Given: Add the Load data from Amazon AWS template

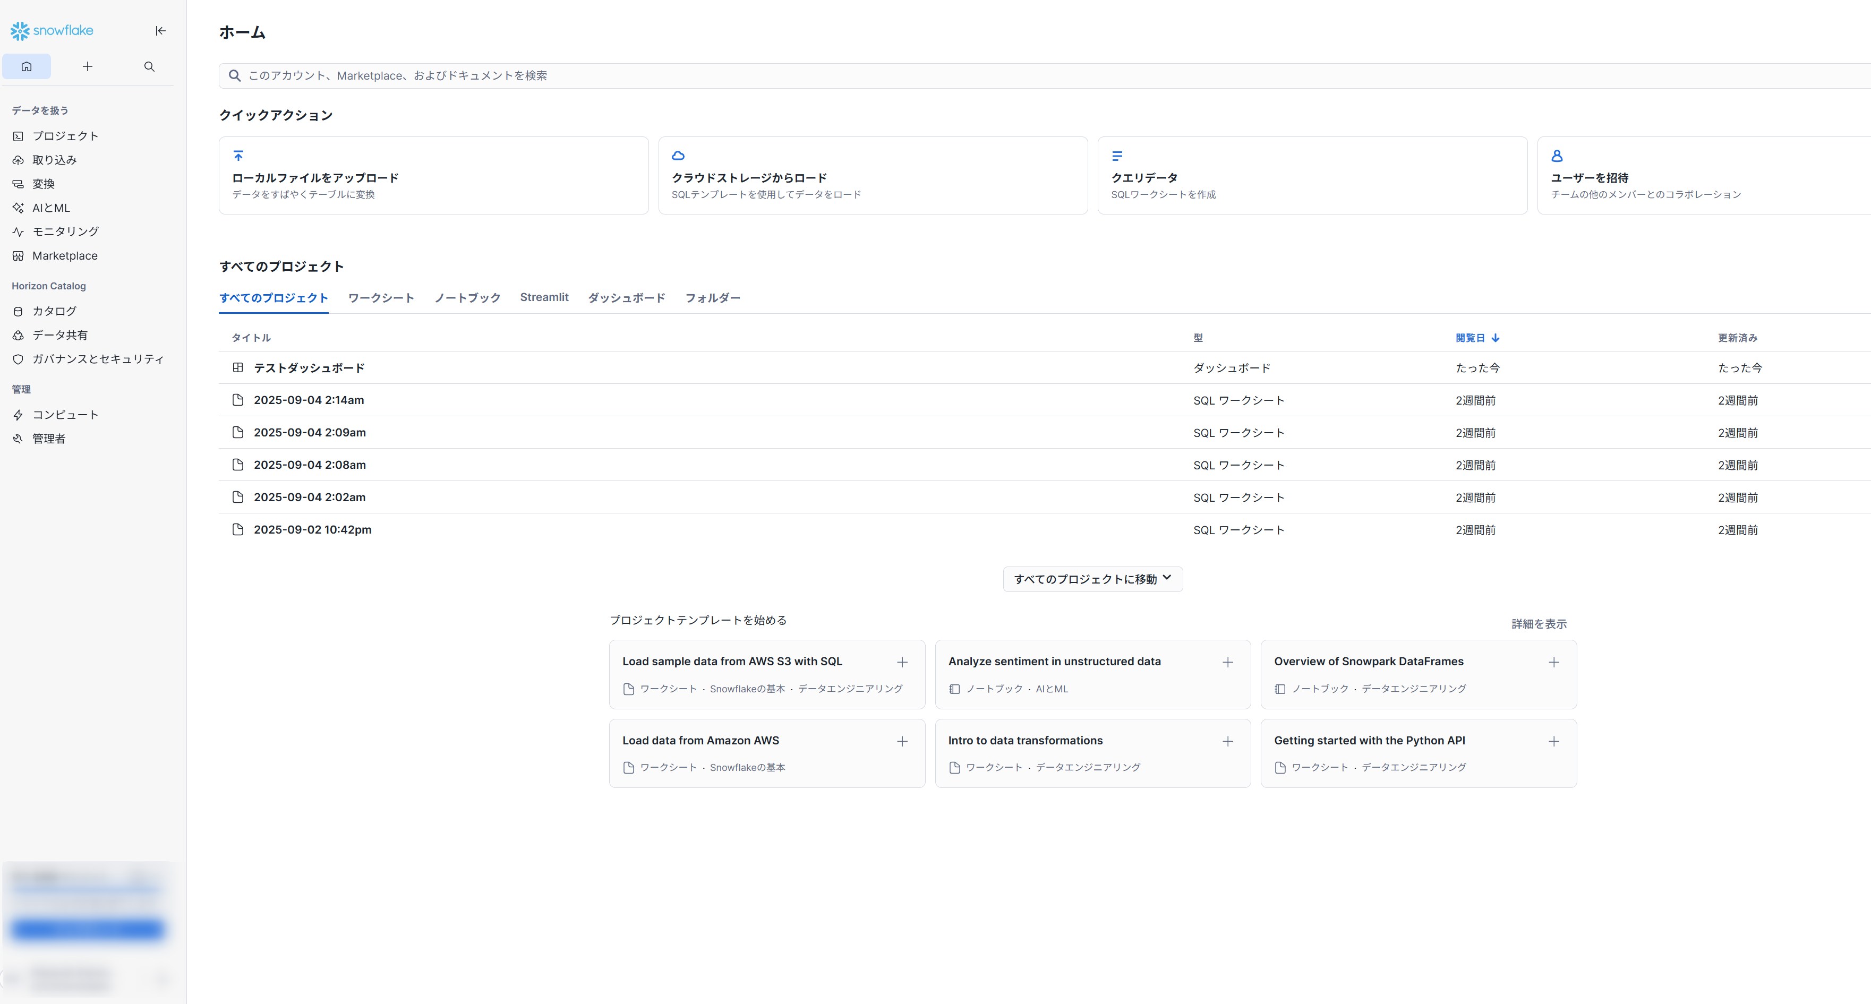Looking at the screenshot, I should pos(901,741).
